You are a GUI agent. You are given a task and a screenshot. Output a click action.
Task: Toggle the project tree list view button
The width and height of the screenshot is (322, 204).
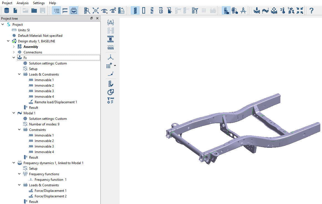(x=57, y=11)
